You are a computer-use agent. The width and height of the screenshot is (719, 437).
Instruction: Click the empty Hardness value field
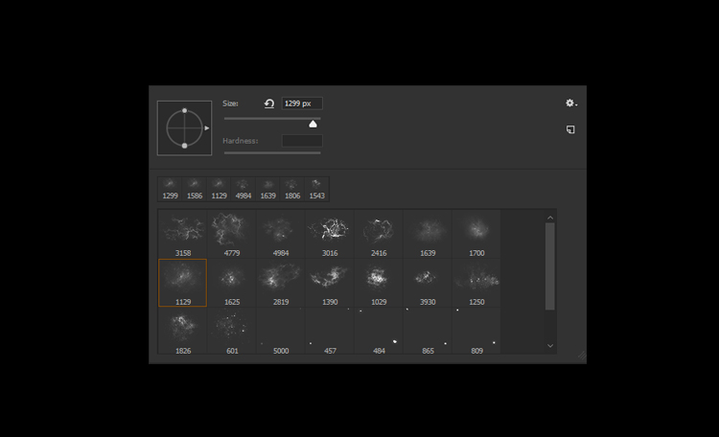point(302,141)
